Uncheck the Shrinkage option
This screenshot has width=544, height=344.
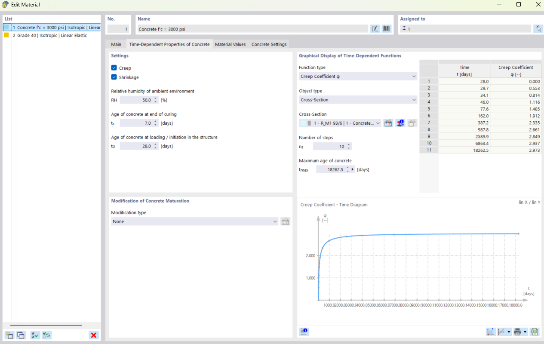point(114,77)
